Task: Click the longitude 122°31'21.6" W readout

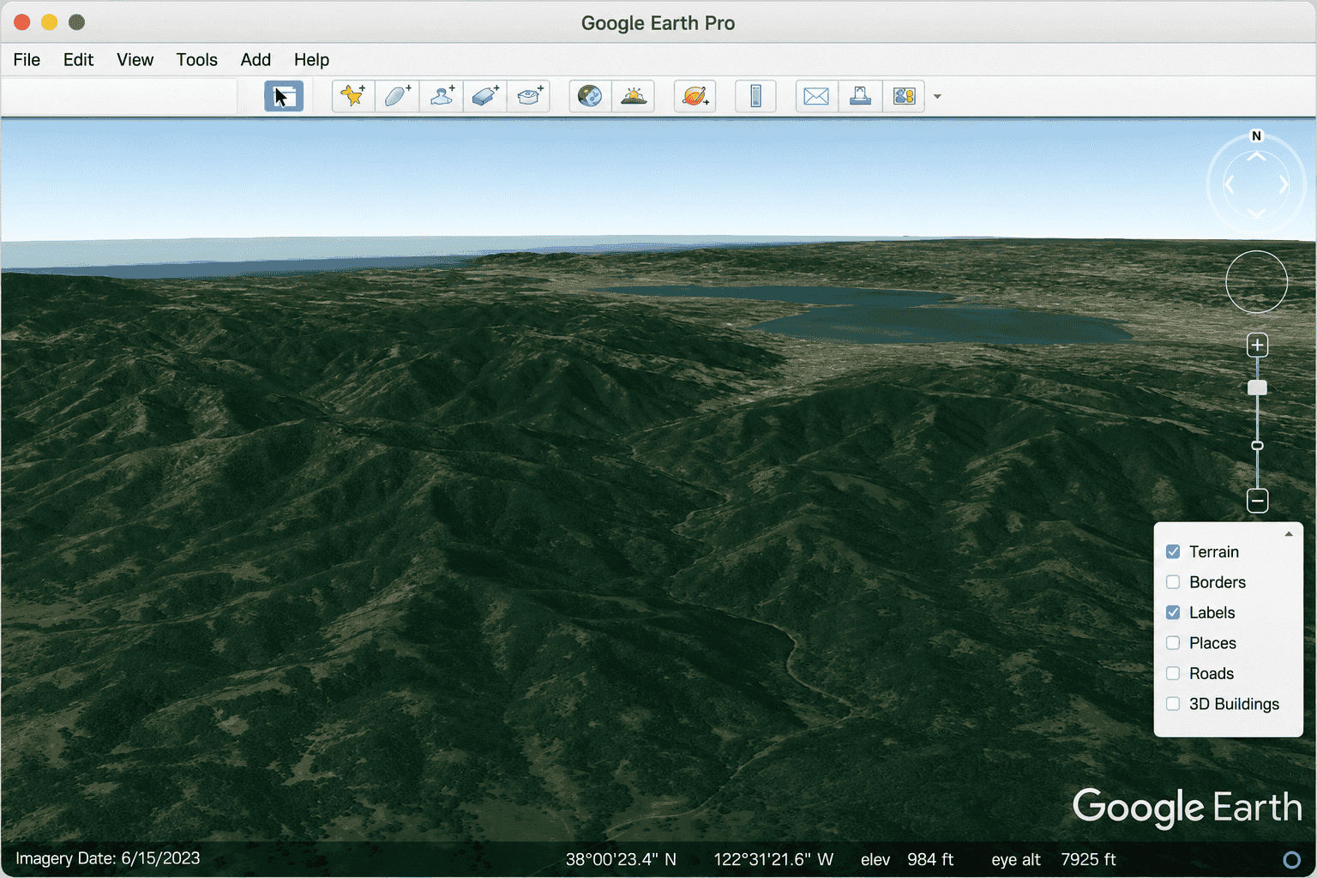Action: point(773,859)
